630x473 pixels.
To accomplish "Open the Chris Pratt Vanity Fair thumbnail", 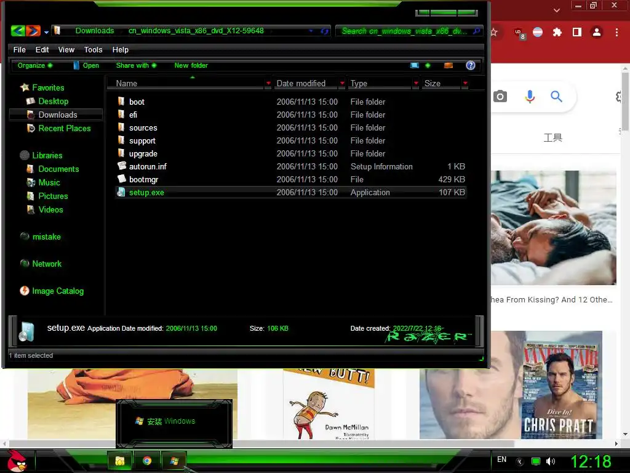I will pyautogui.click(x=511, y=385).
